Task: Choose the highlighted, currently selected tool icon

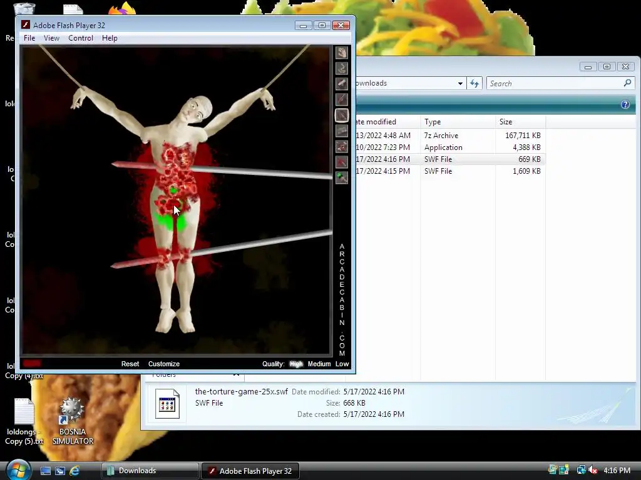Action: [x=342, y=115]
